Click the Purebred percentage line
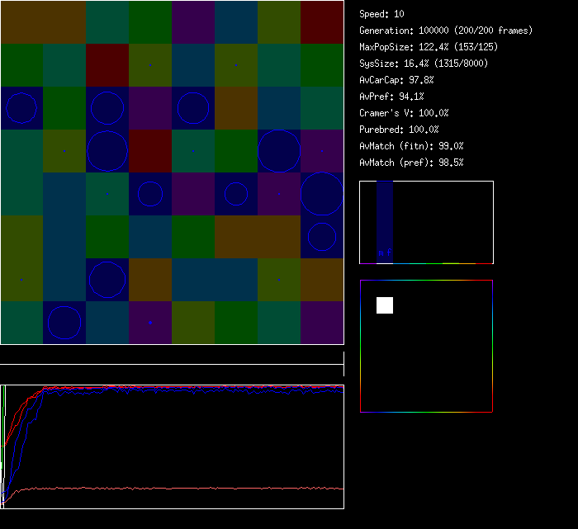The image size is (578, 529). click(399, 130)
